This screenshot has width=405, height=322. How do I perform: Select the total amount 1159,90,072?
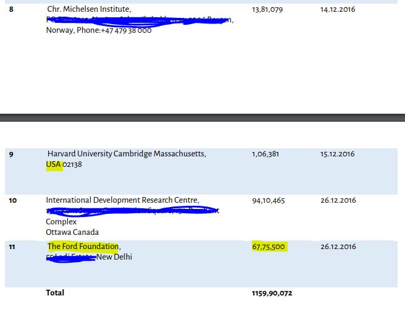272,293
